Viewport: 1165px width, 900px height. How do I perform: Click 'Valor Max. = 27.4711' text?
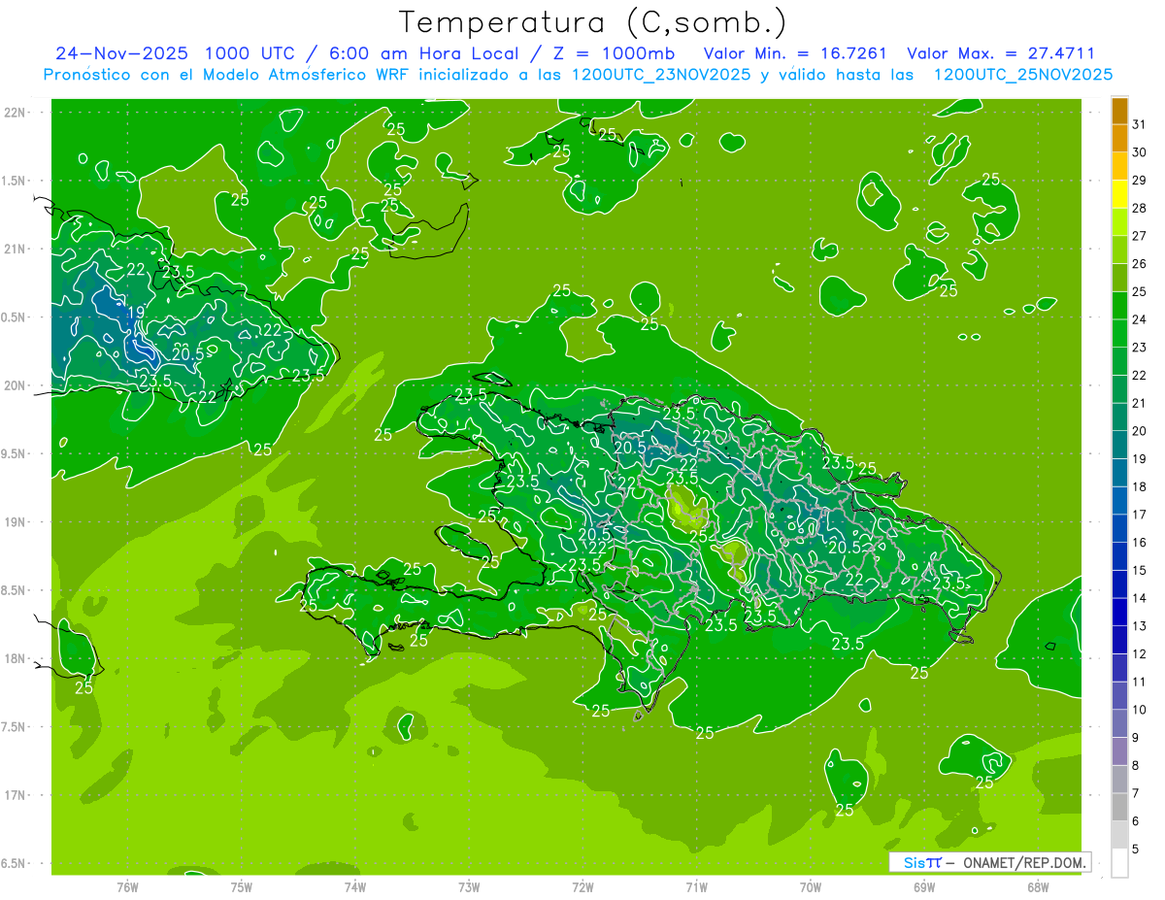pyautogui.click(x=1001, y=52)
